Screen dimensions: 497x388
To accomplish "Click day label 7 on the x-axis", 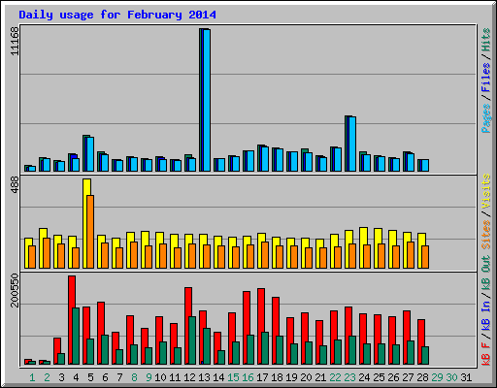I will tap(119, 377).
